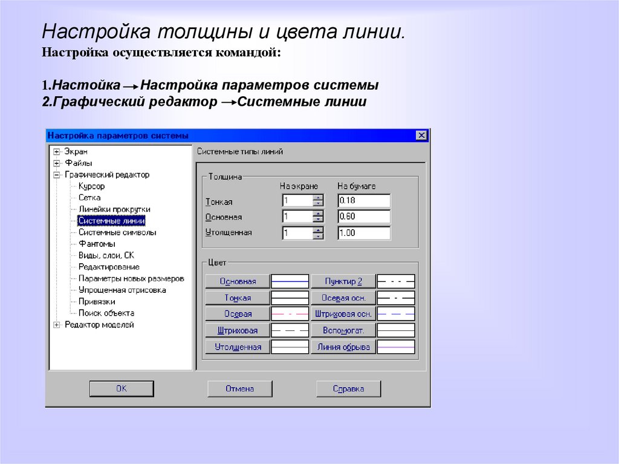Select Сетка in the tree
The height and width of the screenshot is (464, 619).
pyautogui.click(x=89, y=198)
